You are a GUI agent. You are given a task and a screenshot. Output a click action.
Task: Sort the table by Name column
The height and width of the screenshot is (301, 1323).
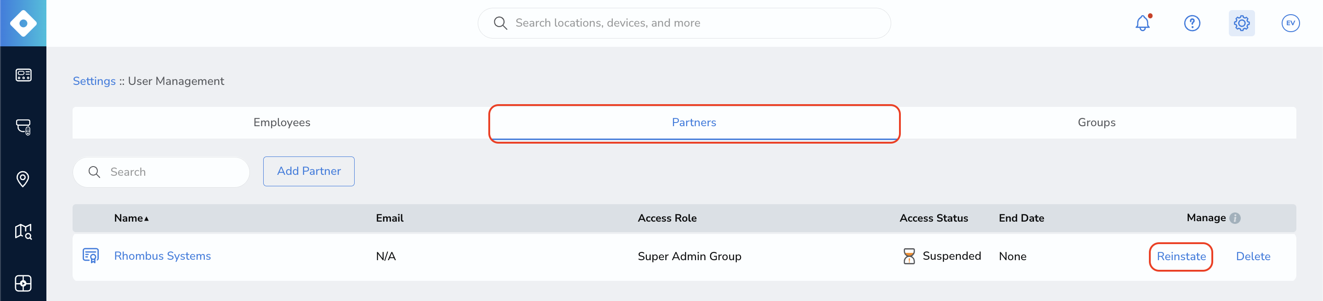pyautogui.click(x=131, y=218)
